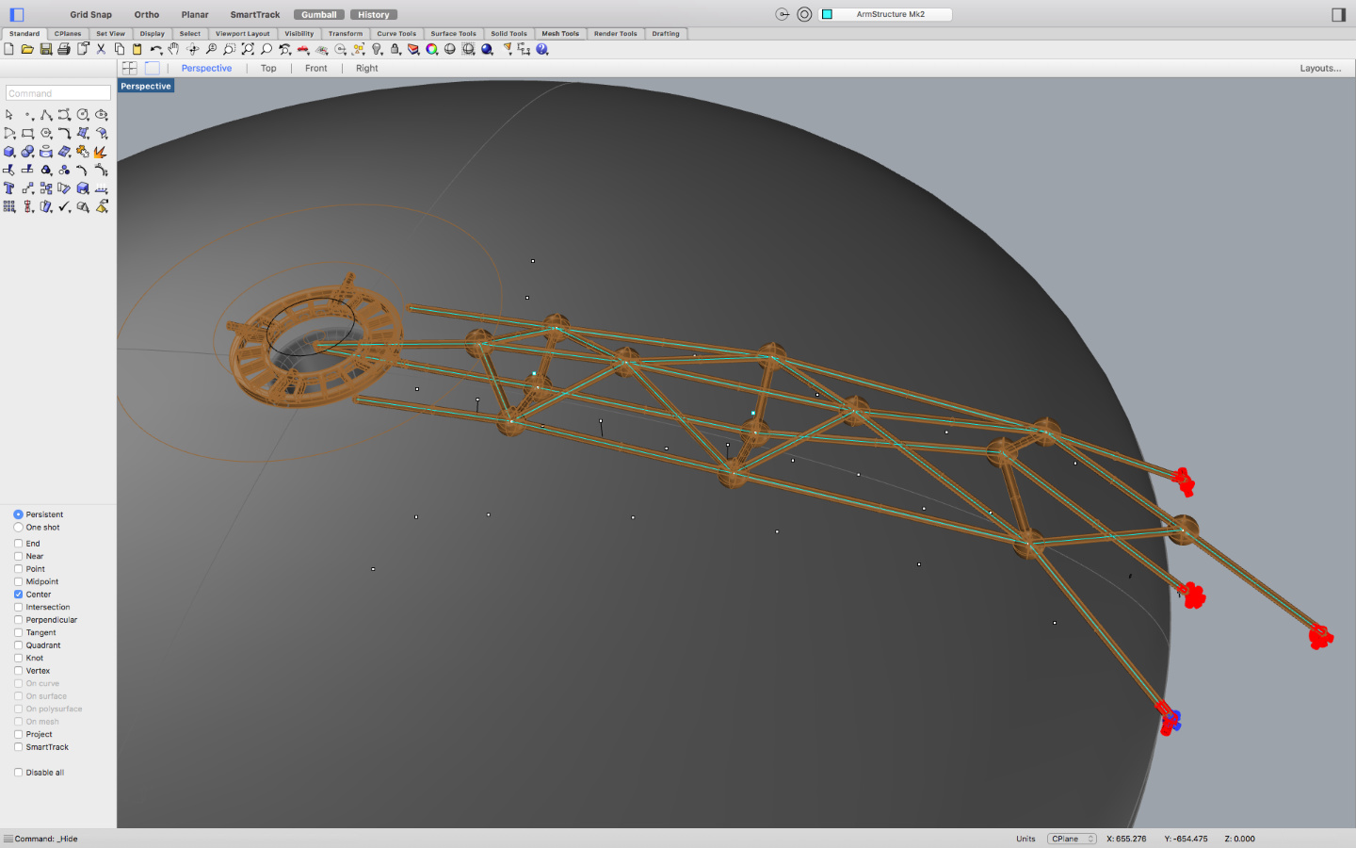Open the Layouts... menu
The width and height of the screenshot is (1356, 848).
coord(1320,68)
